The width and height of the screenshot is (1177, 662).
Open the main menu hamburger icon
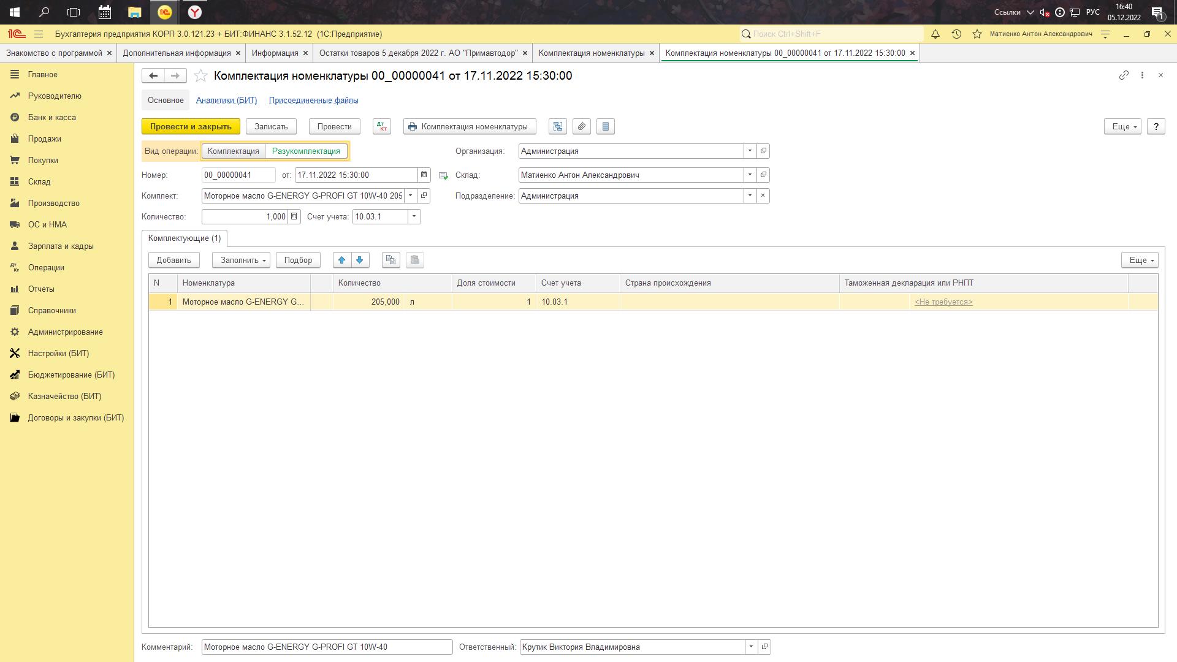point(39,34)
